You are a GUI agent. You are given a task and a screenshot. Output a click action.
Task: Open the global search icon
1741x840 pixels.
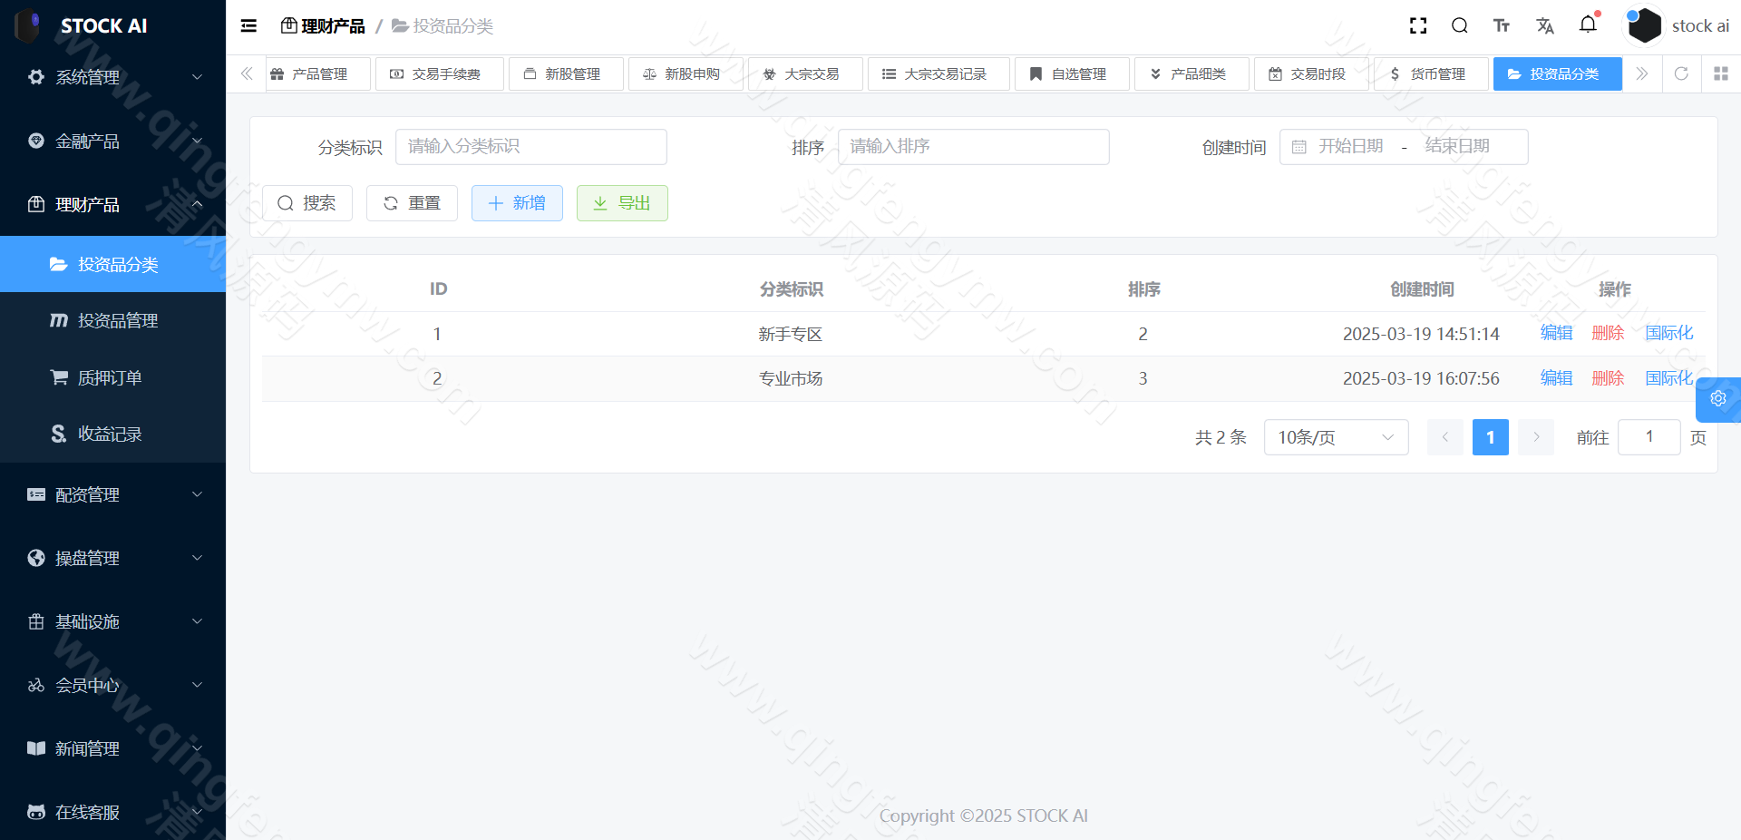(x=1459, y=25)
